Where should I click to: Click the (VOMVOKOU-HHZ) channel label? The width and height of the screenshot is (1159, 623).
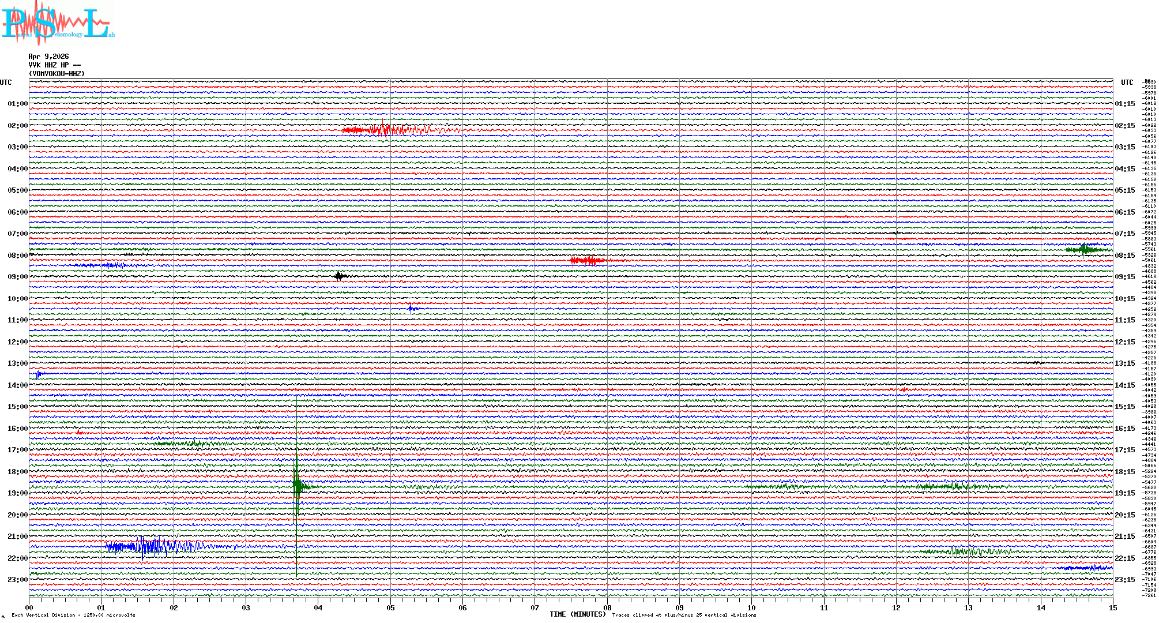click(x=57, y=74)
